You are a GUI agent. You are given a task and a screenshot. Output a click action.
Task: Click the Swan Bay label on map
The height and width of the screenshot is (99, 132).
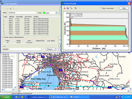click(x=37, y=89)
